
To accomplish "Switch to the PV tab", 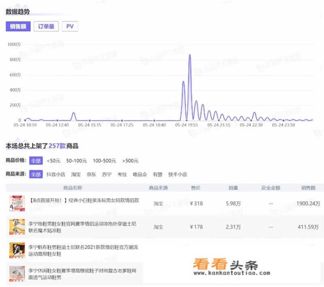I will pyautogui.click(x=70, y=26).
